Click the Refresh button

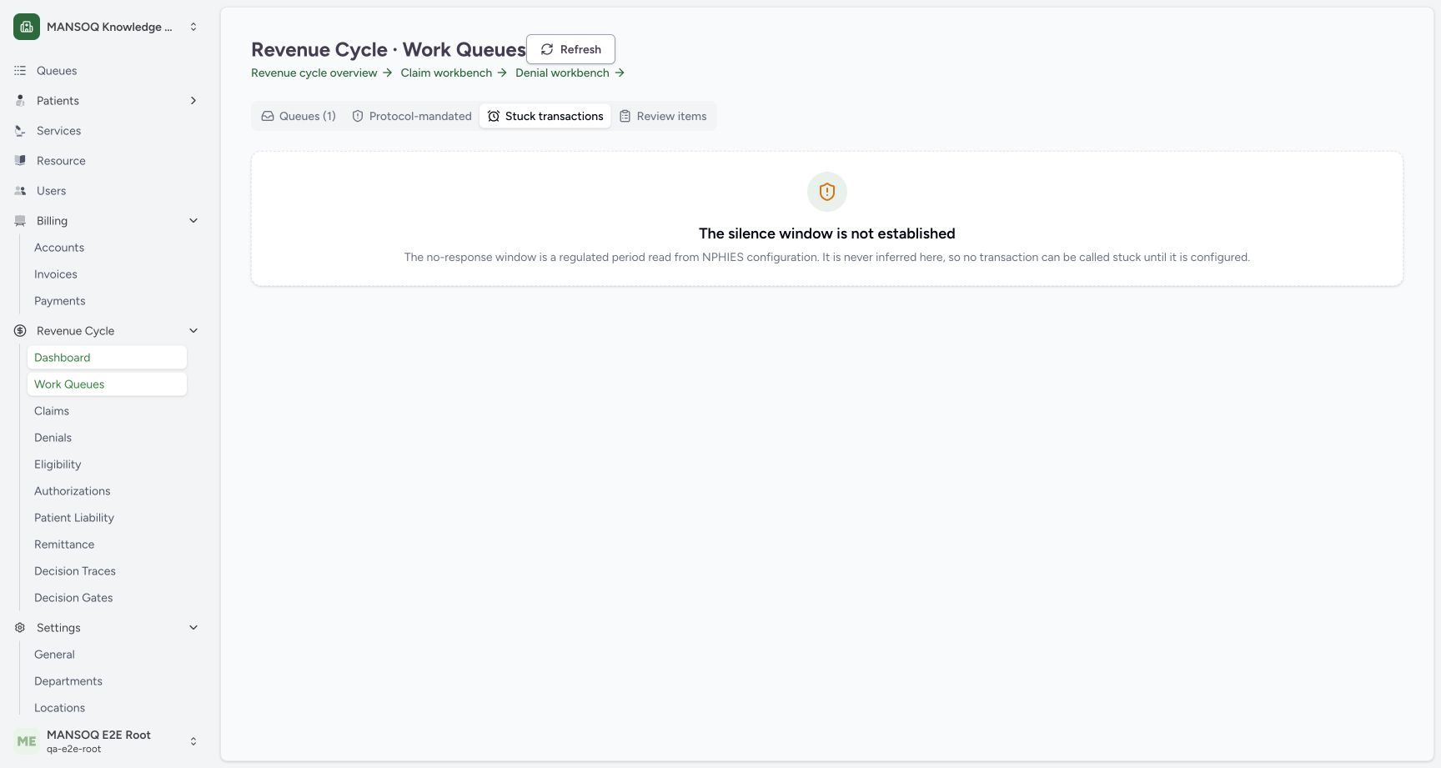click(x=570, y=49)
